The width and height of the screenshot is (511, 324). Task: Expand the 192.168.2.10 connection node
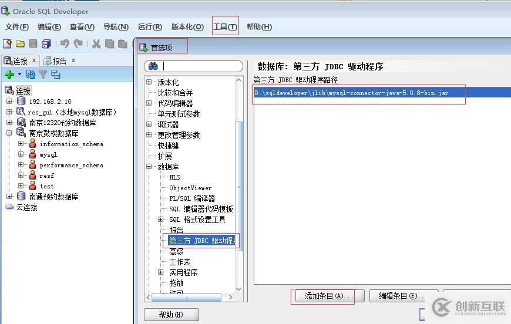click(x=9, y=102)
